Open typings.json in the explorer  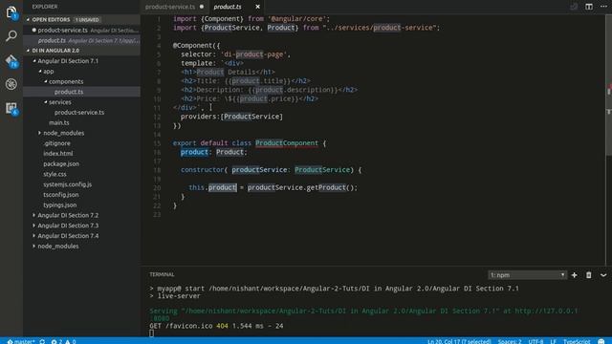59,204
